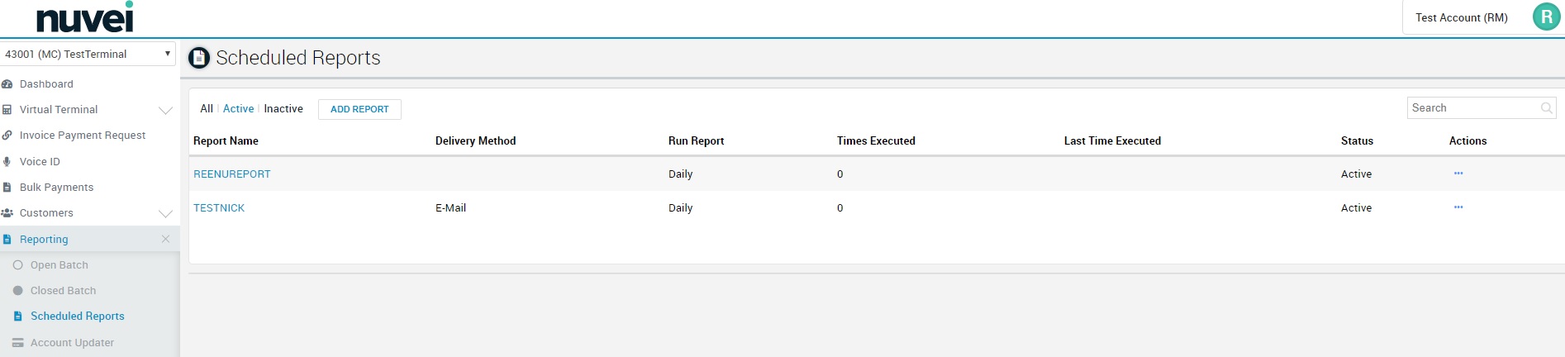Open the REENUREPORT report link
Screen dimensions: 1565x357
[232, 174]
